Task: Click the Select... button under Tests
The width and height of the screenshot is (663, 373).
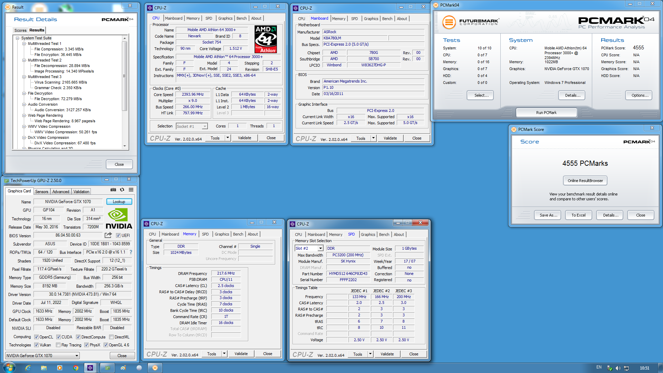Action: pyautogui.click(x=480, y=95)
